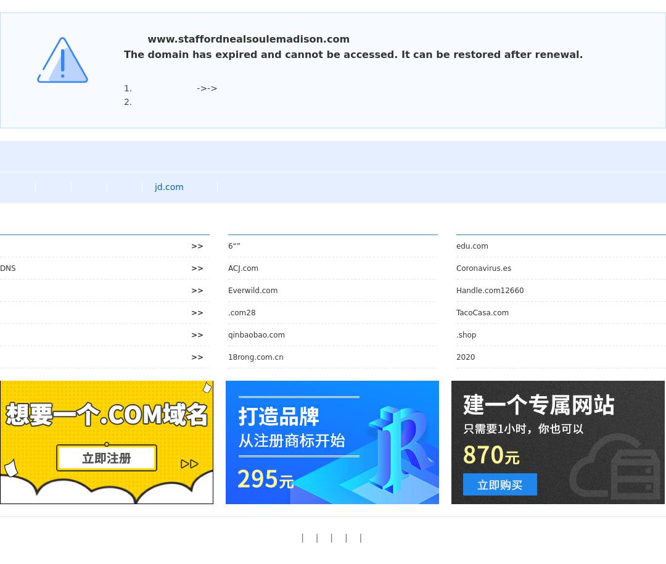The height and width of the screenshot is (564, 666).
Task: Click the >> arrow in the first list row
Action: [197, 246]
